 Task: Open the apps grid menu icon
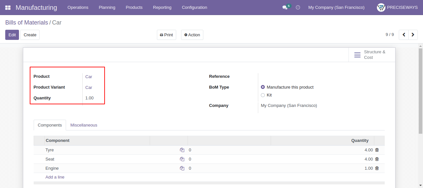pyautogui.click(x=8, y=8)
